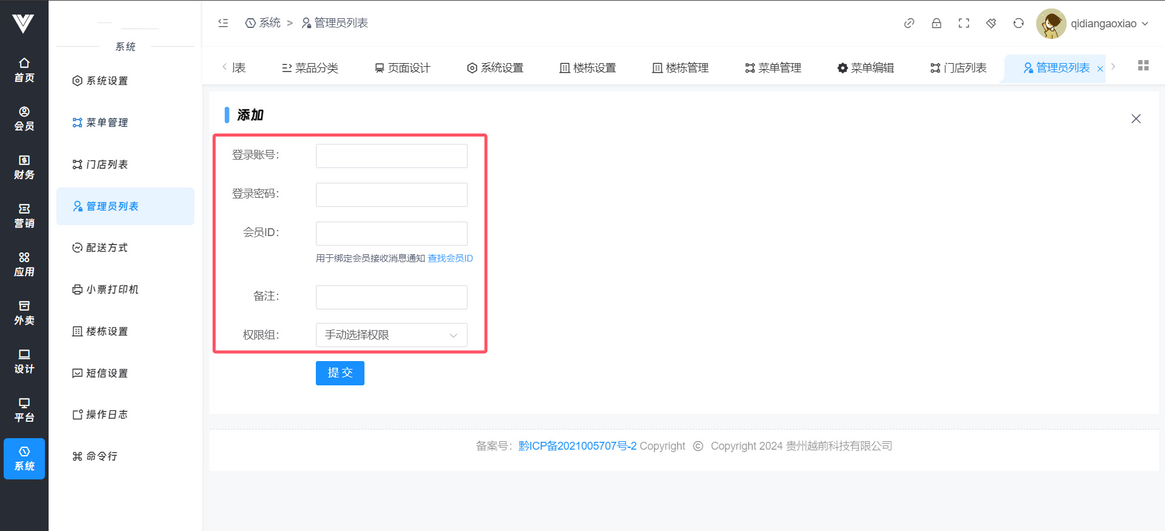
Task: Click the theme eraser icon in header
Action: coord(991,23)
